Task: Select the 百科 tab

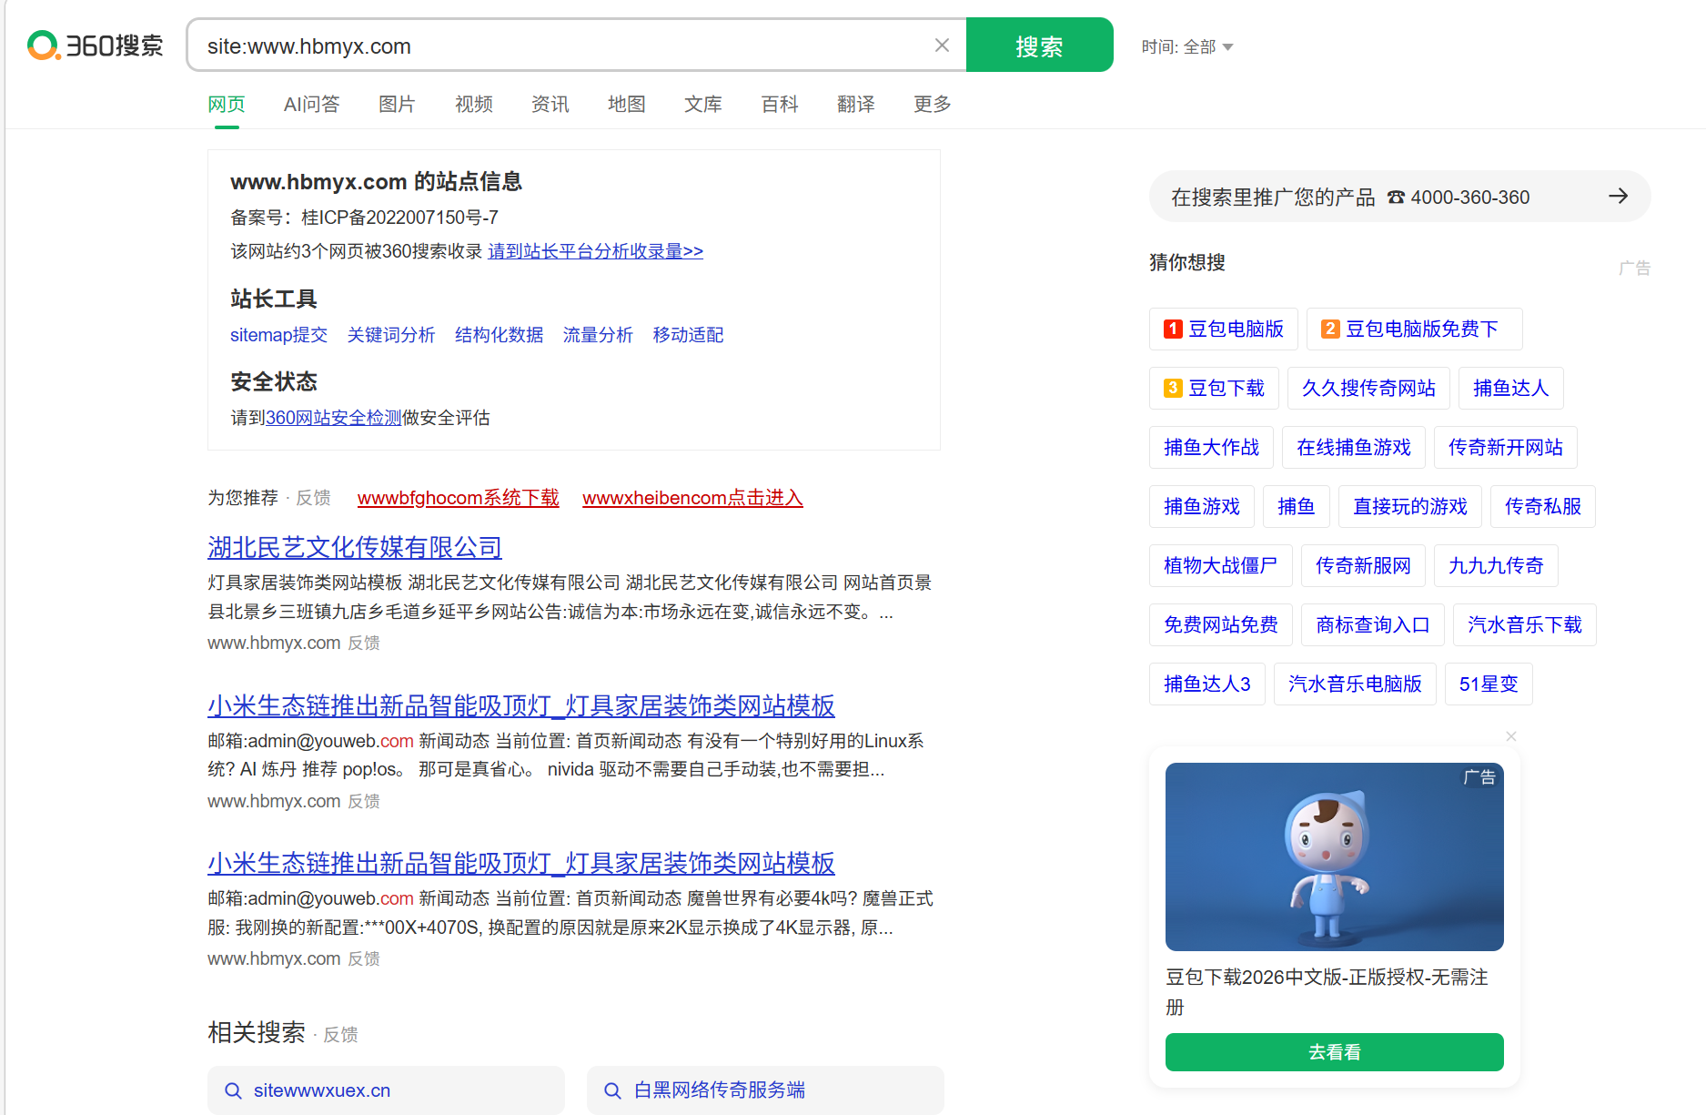Action: tap(780, 104)
